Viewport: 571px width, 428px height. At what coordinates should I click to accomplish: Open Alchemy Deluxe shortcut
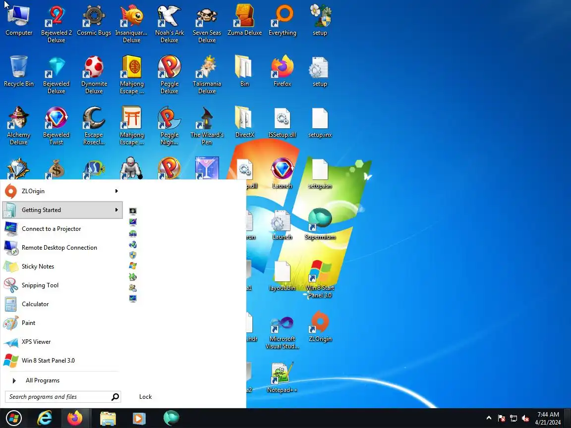click(x=18, y=126)
